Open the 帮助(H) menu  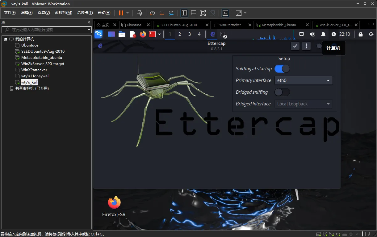tap(104, 13)
